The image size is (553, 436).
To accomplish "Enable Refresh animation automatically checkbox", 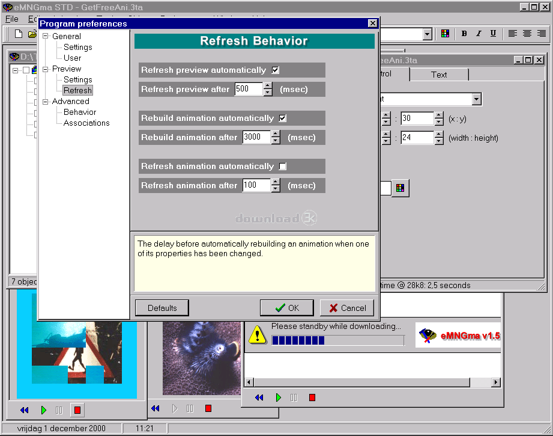I will click(x=282, y=166).
